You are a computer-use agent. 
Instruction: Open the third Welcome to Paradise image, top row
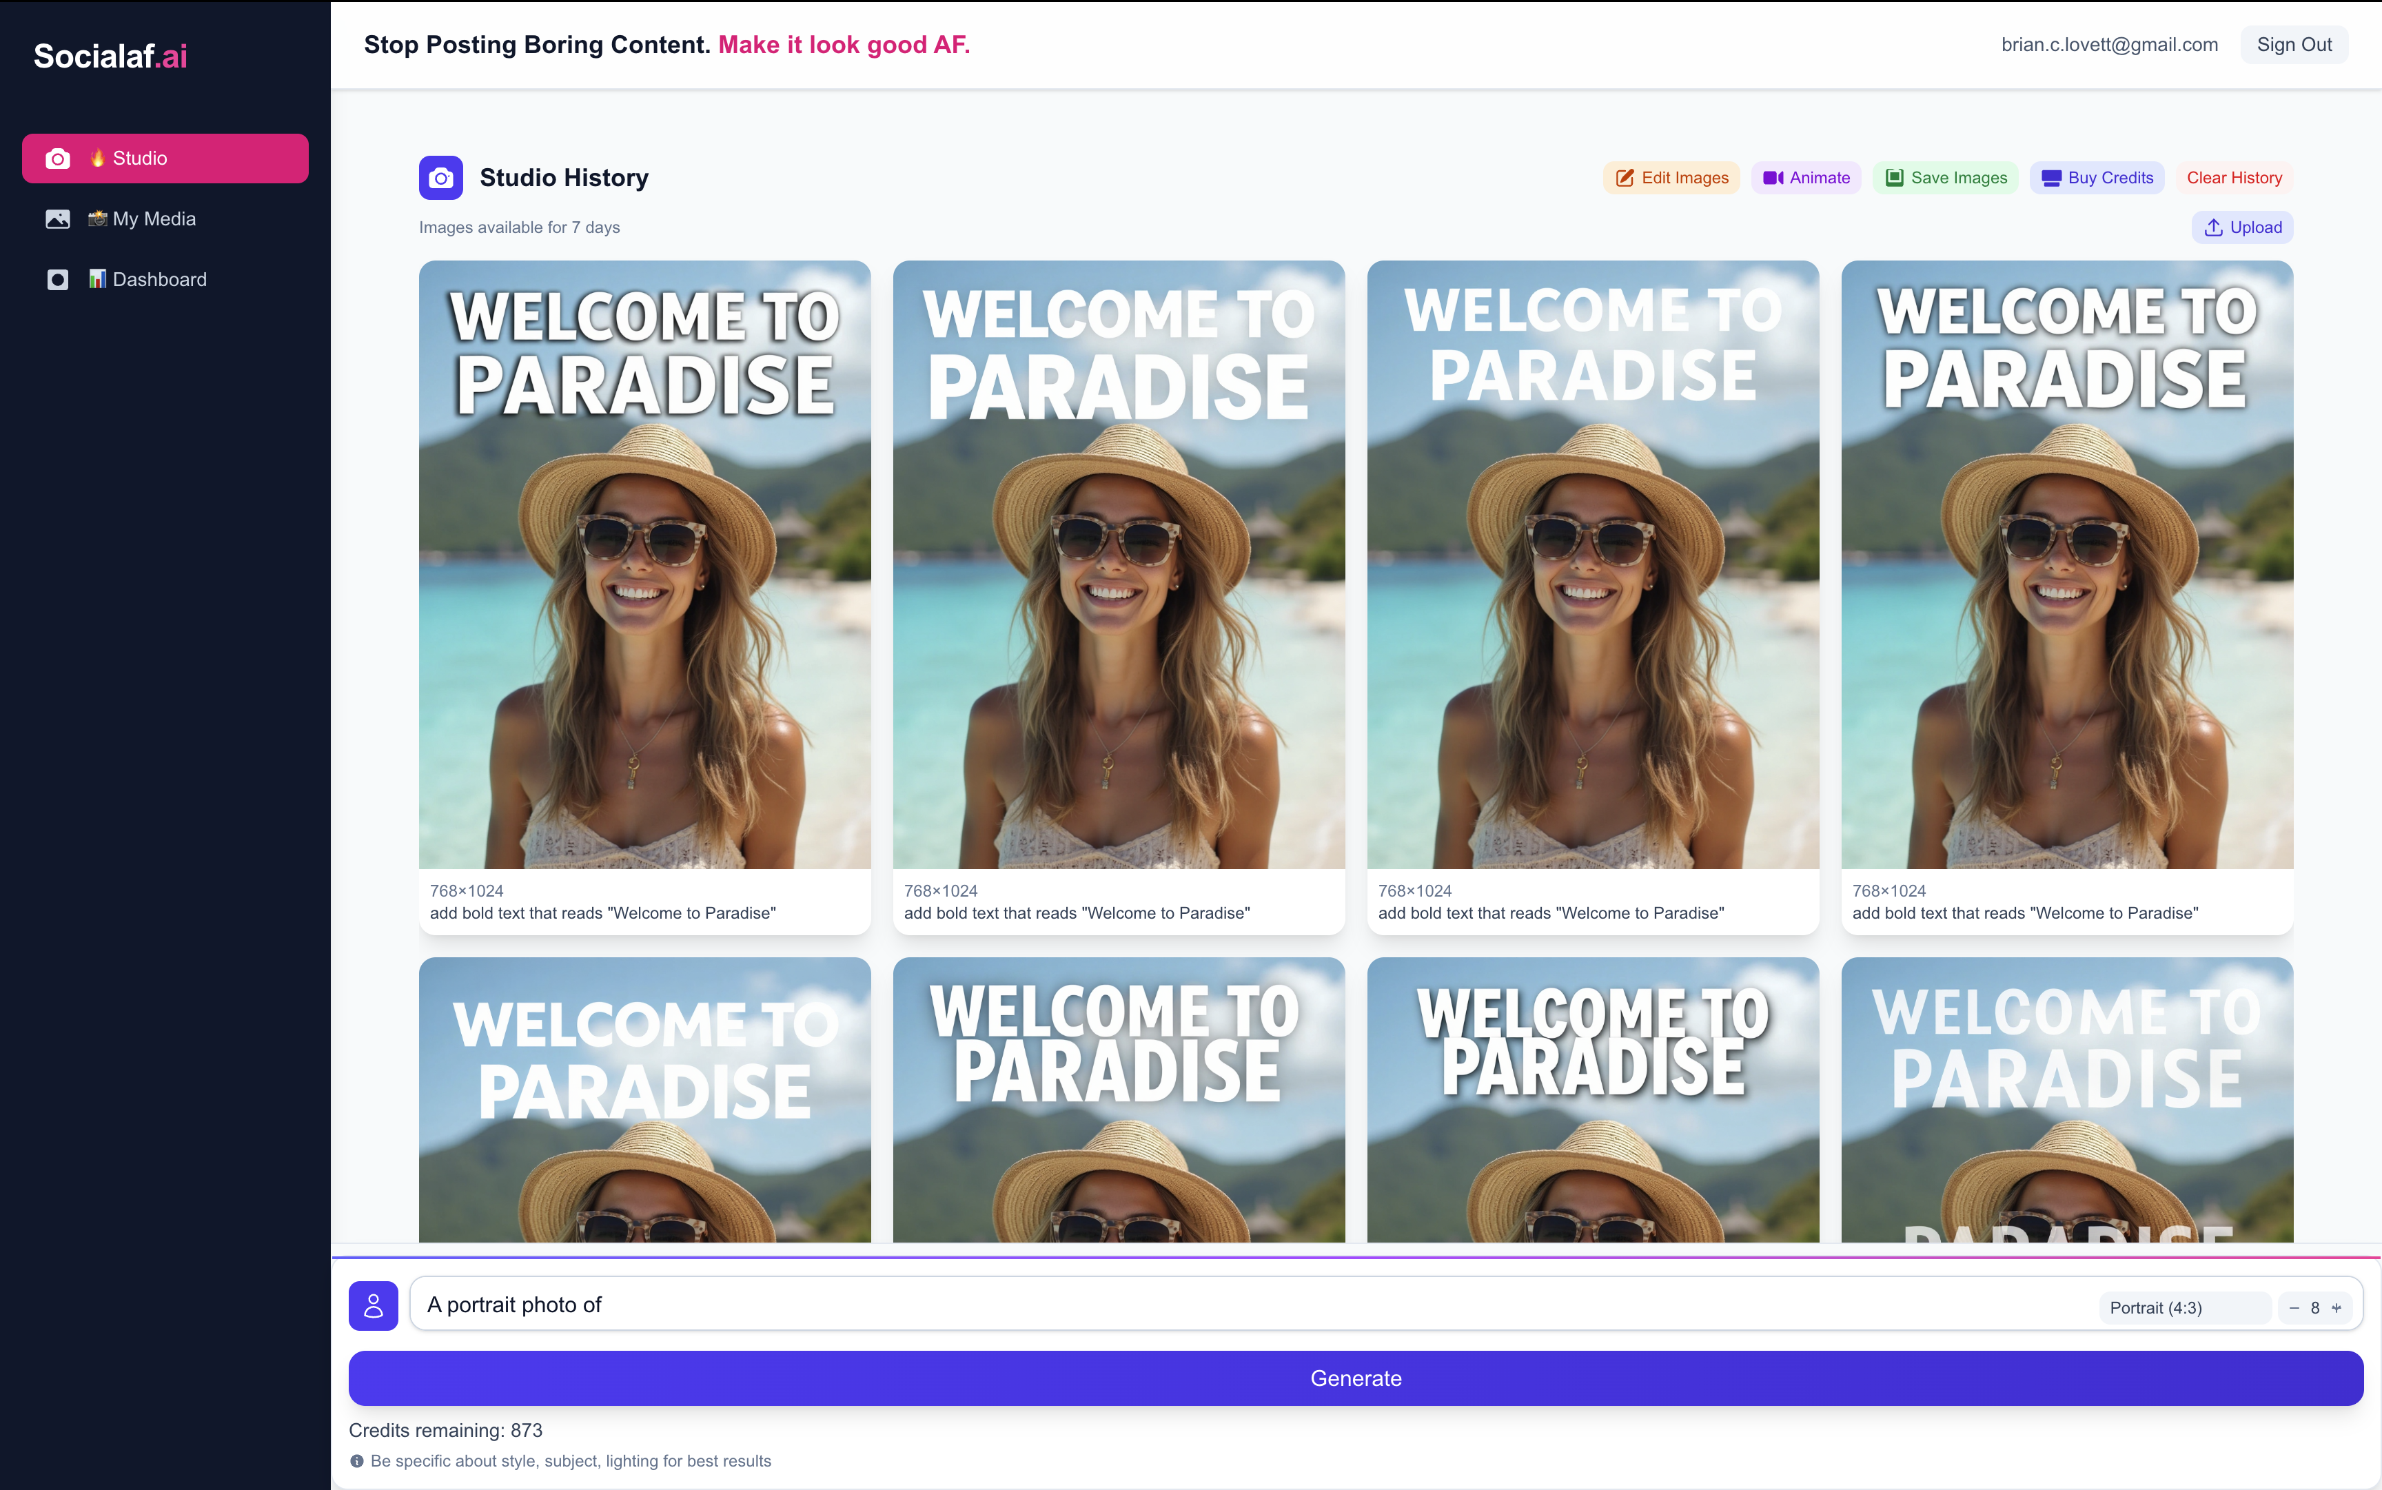tap(1593, 564)
